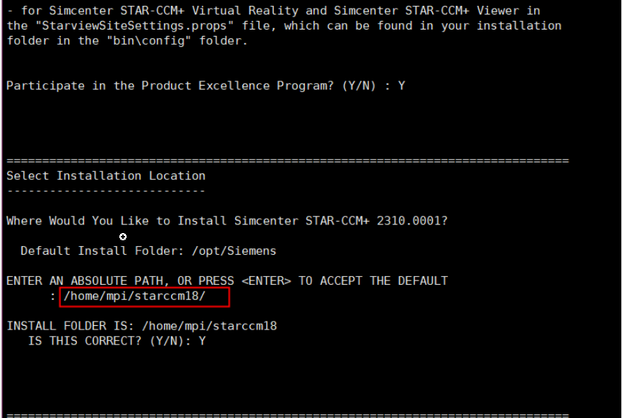
Task: Click the highlighted /home/mpi/starccm18/ path entry
Action: 134,296
